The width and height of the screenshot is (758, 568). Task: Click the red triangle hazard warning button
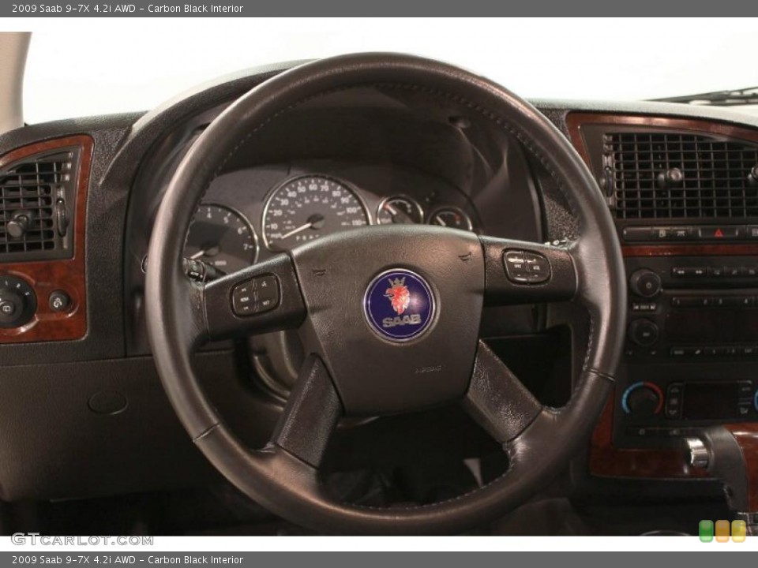point(719,233)
